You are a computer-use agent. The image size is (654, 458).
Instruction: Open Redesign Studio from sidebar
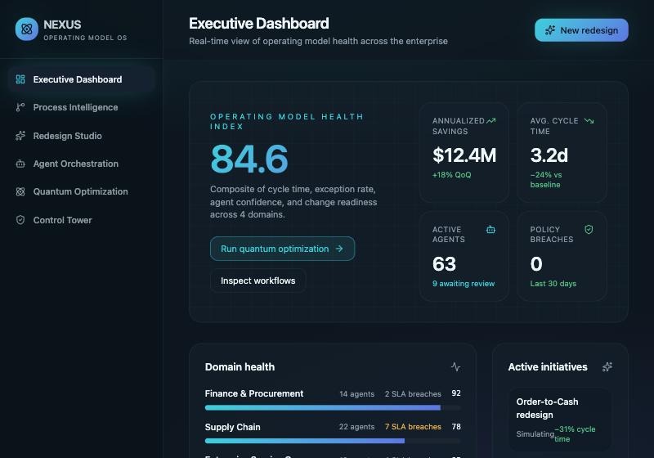(x=81, y=136)
